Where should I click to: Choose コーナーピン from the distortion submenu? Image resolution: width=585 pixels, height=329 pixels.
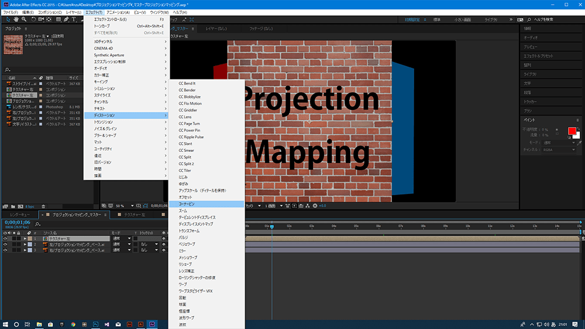(187, 204)
